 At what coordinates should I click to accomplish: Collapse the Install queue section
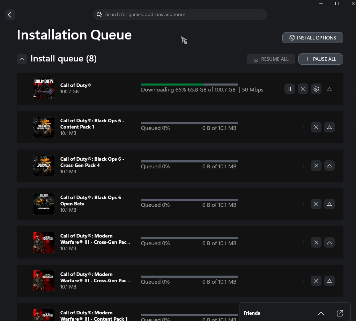click(x=22, y=59)
